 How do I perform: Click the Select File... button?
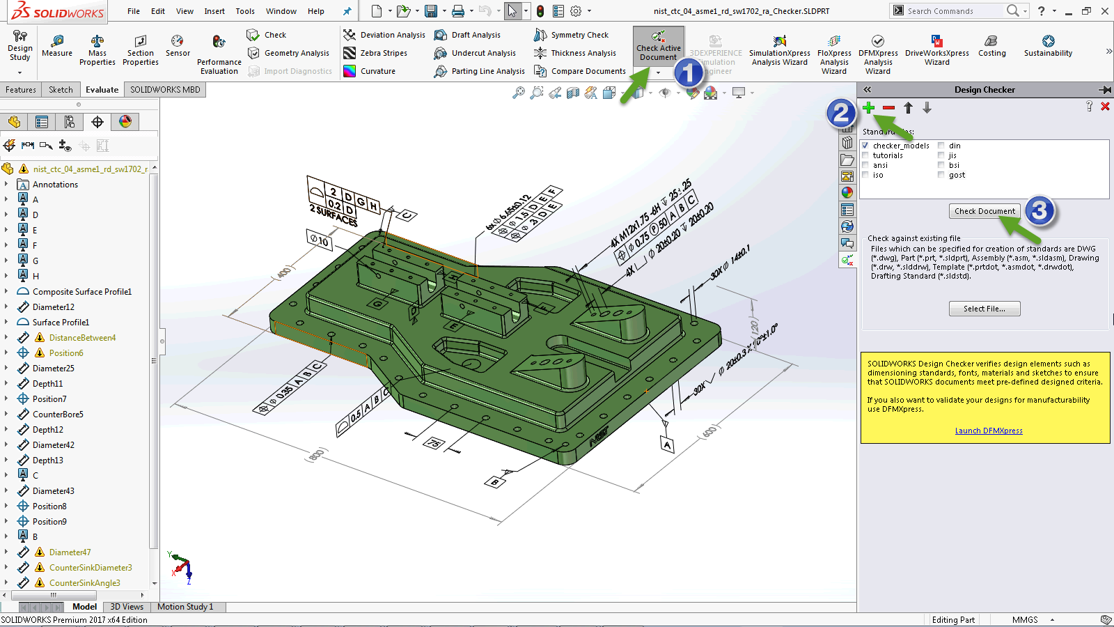click(984, 309)
